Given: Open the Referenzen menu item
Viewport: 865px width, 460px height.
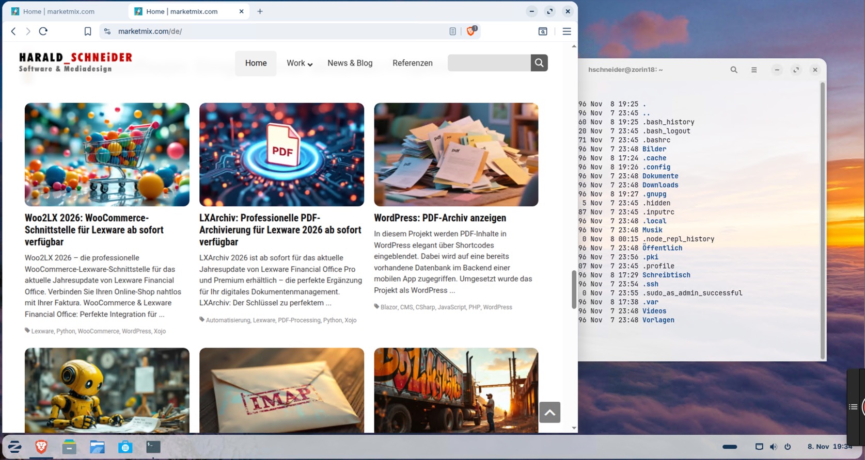Looking at the screenshot, I should (413, 63).
